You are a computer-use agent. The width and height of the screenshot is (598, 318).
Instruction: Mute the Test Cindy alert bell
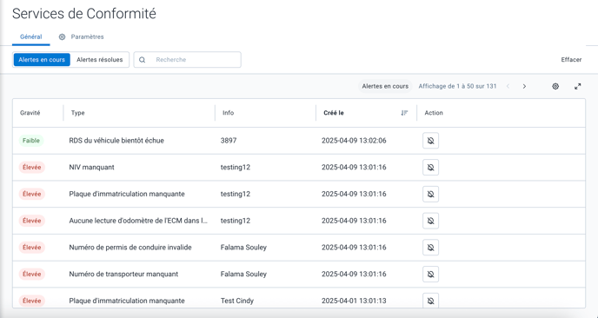point(430,301)
